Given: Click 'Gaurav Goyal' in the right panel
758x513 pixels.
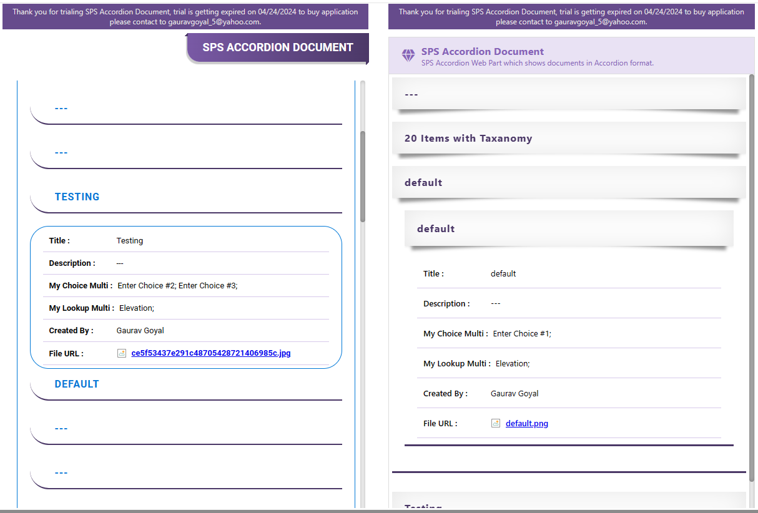Looking at the screenshot, I should click(514, 394).
